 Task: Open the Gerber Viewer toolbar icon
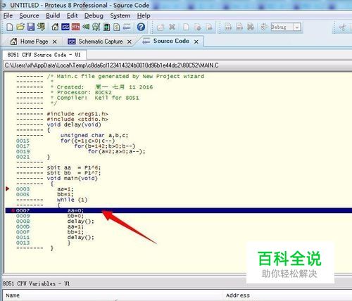[96, 27]
